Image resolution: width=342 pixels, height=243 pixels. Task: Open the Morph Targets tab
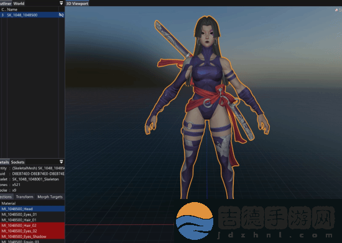coord(50,197)
